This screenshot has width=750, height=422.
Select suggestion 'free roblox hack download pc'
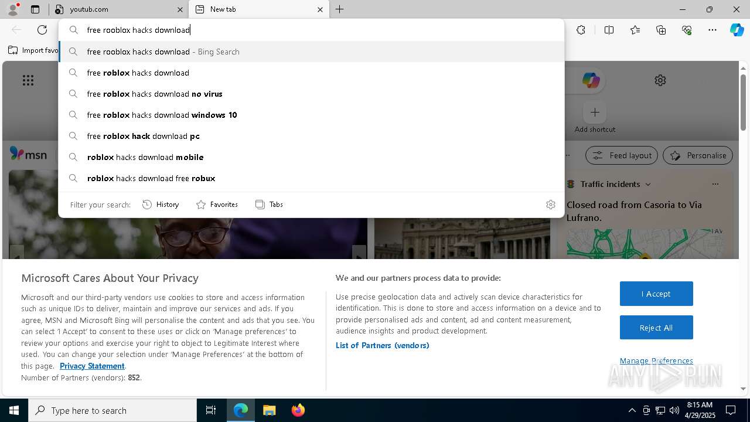pos(311,136)
